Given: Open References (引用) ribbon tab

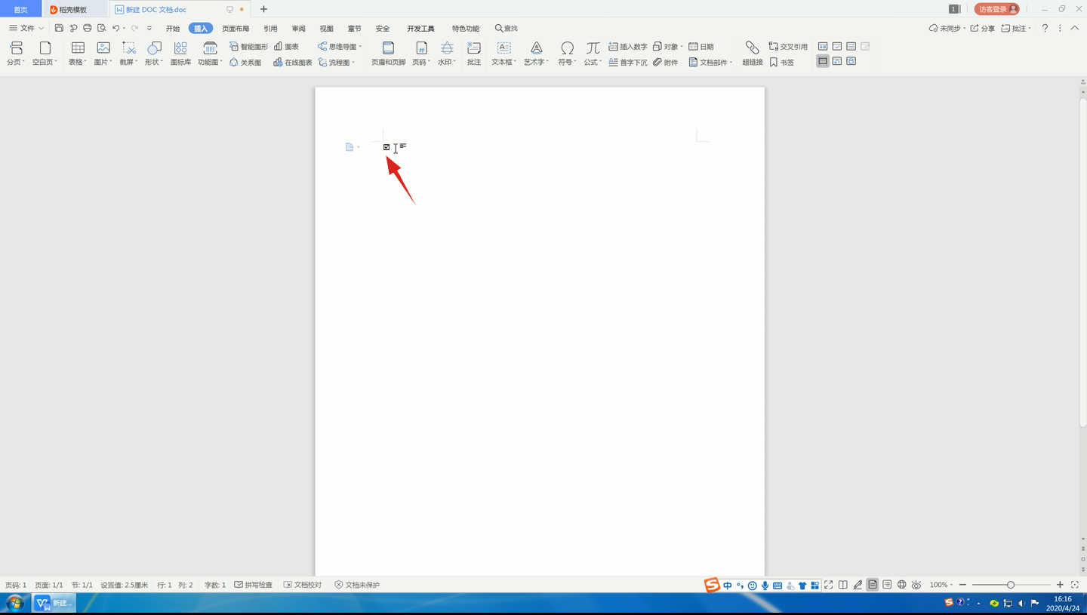Looking at the screenshot, I should 270,29.
